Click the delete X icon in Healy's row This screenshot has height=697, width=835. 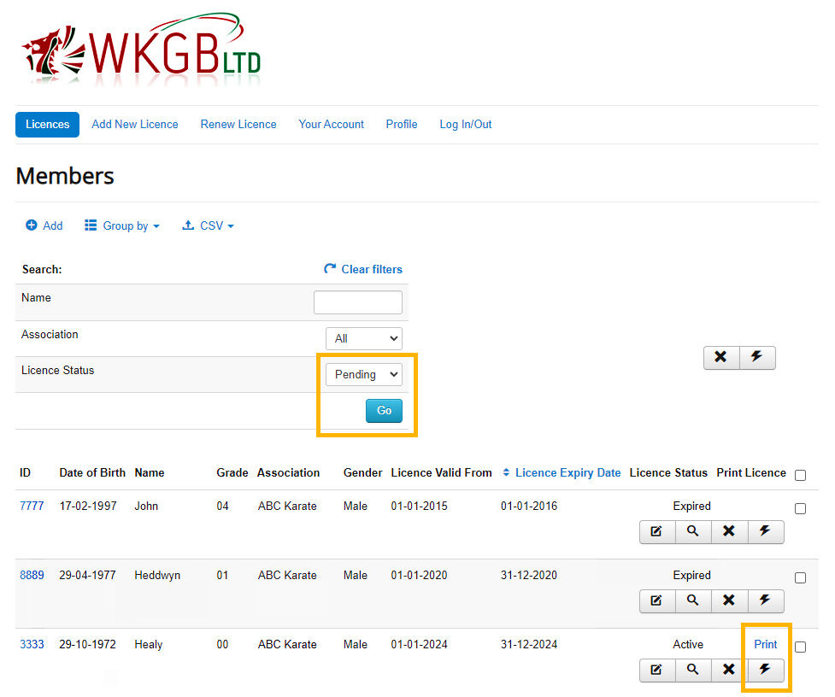click(x=728, y=670)
